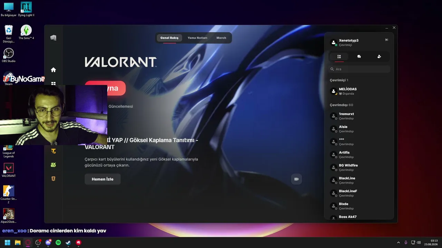Minimize the Riot Client window
Image resolution: width=442 pixels, height=248 pixels.
(x=387, y=28)
